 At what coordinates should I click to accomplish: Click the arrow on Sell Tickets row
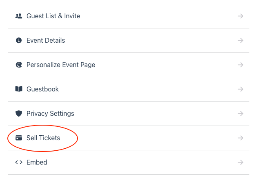coord(241,138)
